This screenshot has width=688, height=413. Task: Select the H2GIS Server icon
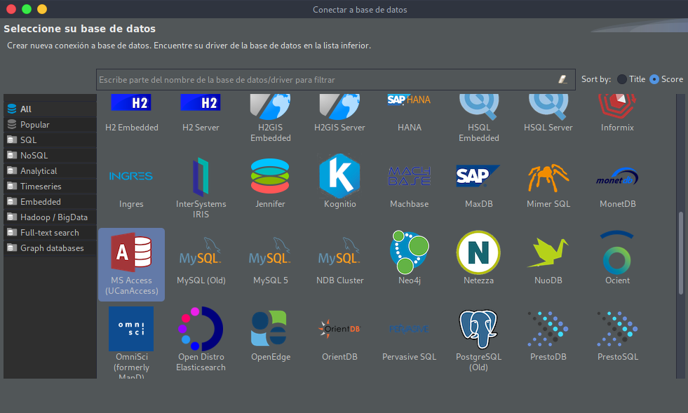click(x=339, y=107)
